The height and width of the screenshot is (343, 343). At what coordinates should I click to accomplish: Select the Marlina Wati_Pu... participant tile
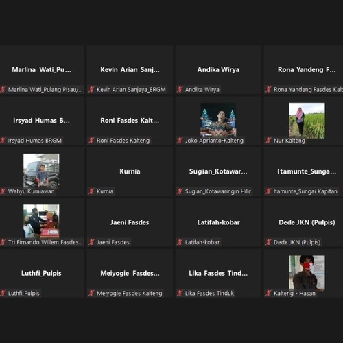(42, 69)
